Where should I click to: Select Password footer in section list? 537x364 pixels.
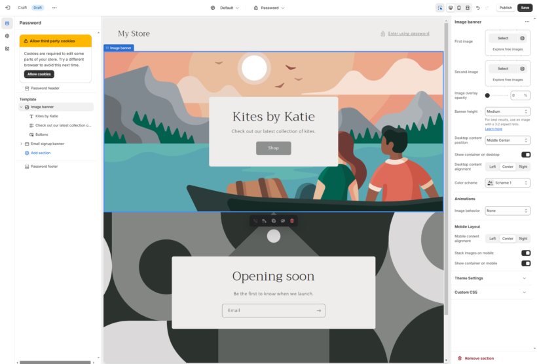coord(44,167)
